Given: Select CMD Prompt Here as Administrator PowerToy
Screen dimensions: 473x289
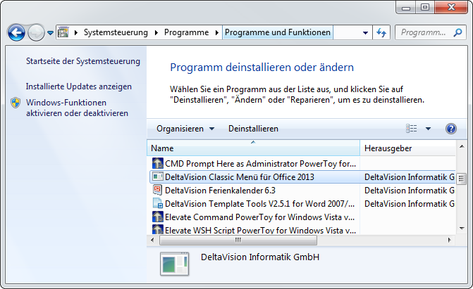Looking at the screenshot, I should click(x=260, y=163).
